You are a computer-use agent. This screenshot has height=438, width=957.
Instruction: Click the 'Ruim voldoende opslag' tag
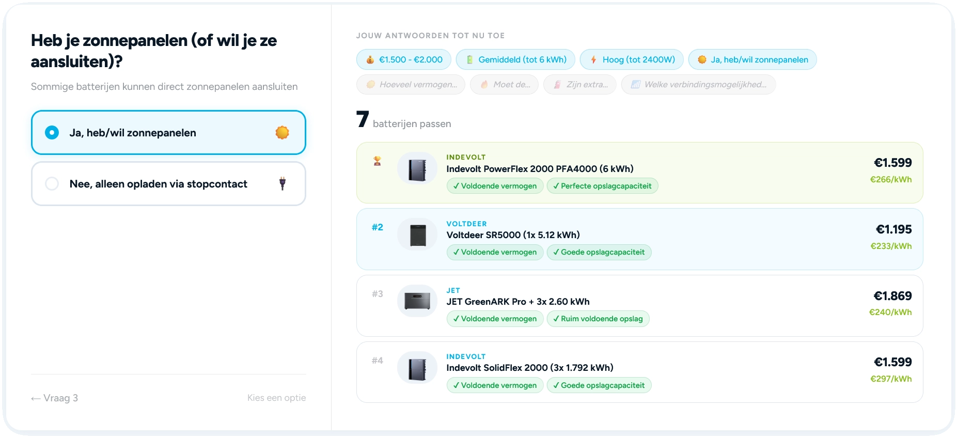tap(598, 319)
